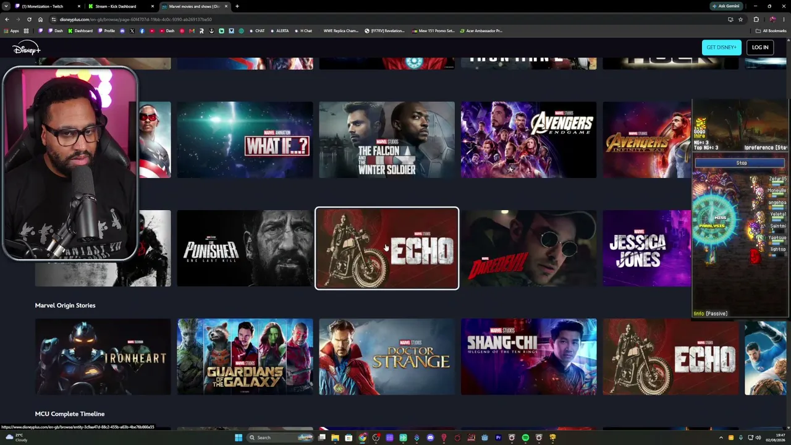Go back to the previous browser page
This screenshot has width=791, height=445.
7,19
